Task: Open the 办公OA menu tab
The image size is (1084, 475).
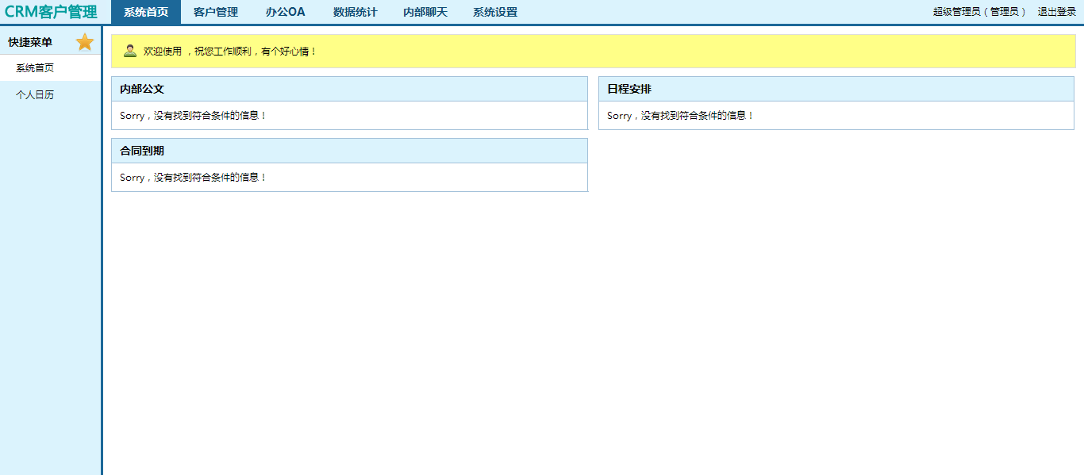Action: (x=286, y=12)
